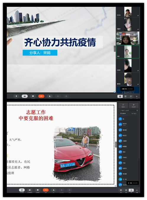This screenshot has height=200, width=147.
Task: Click the red hang-up icon in lower meeting
Action: pos(46,190)
